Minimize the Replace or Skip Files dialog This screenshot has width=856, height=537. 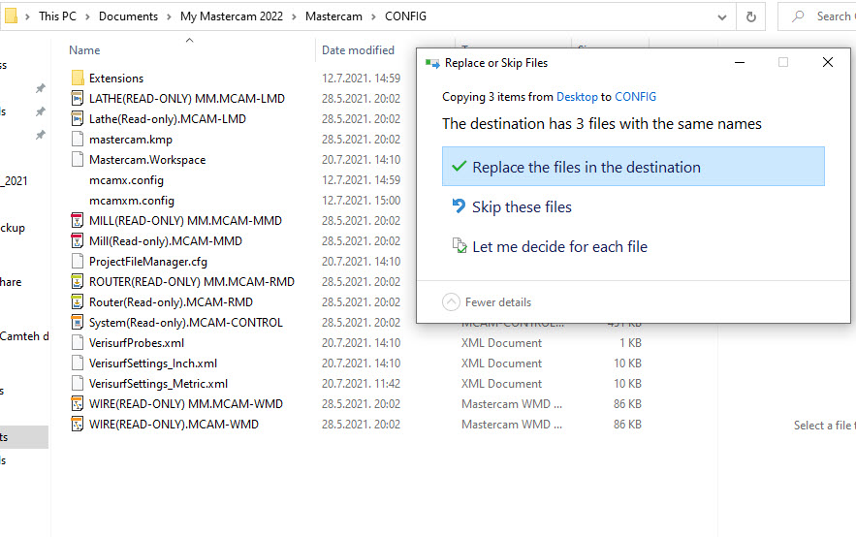(740, 62)
